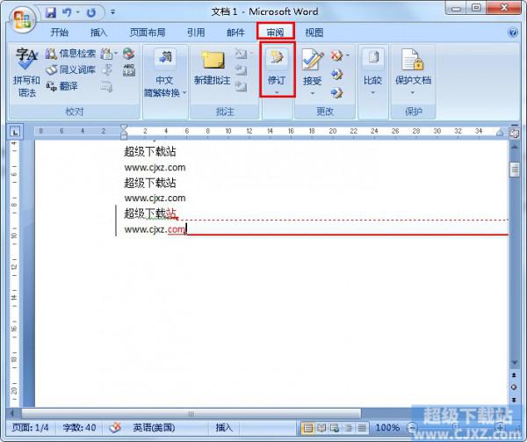Save the document from Quick Access toolbar
Viewport: 527px width, 442px height.
click(x=51, y=13)
